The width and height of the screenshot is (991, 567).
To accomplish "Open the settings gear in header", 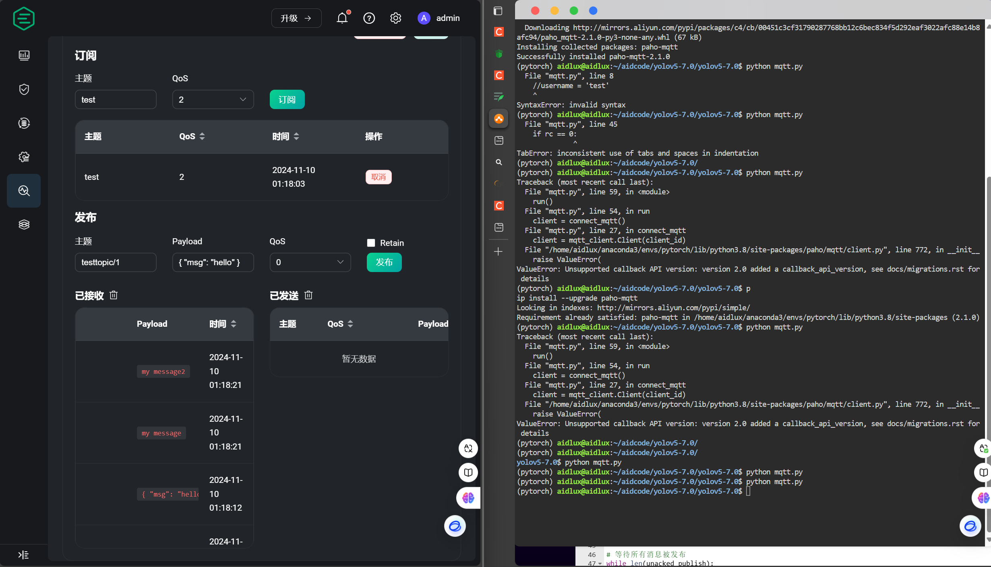I will pos(395,18).
